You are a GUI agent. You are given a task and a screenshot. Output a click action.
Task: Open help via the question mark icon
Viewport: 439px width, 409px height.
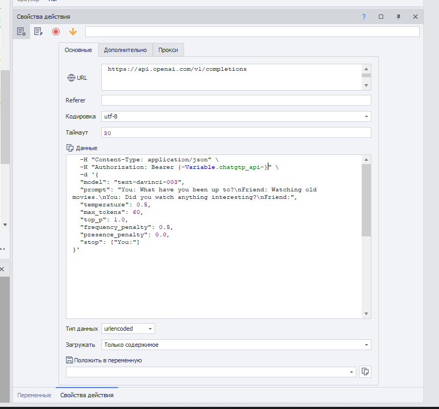363,17
